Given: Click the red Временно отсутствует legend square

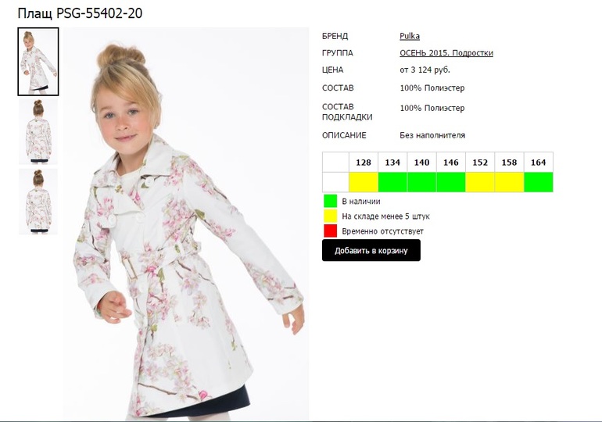Looking at the screenshot, I should point(330,231).
